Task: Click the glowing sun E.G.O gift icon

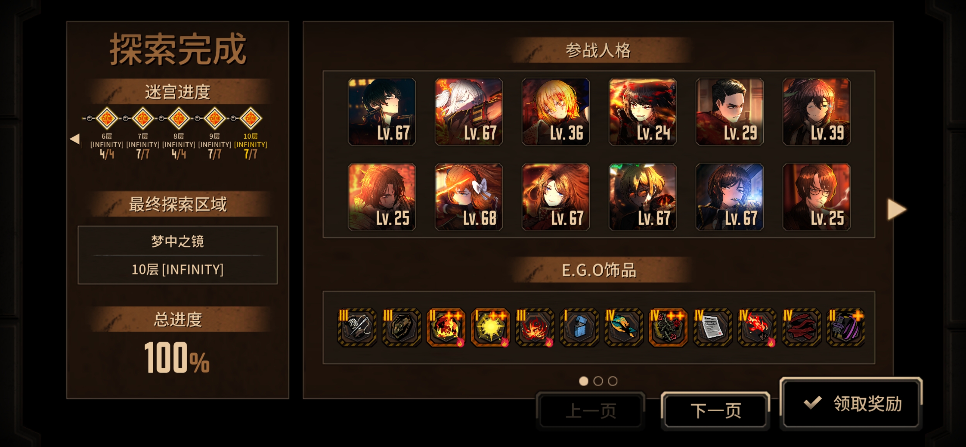Action: click(490, 328)
